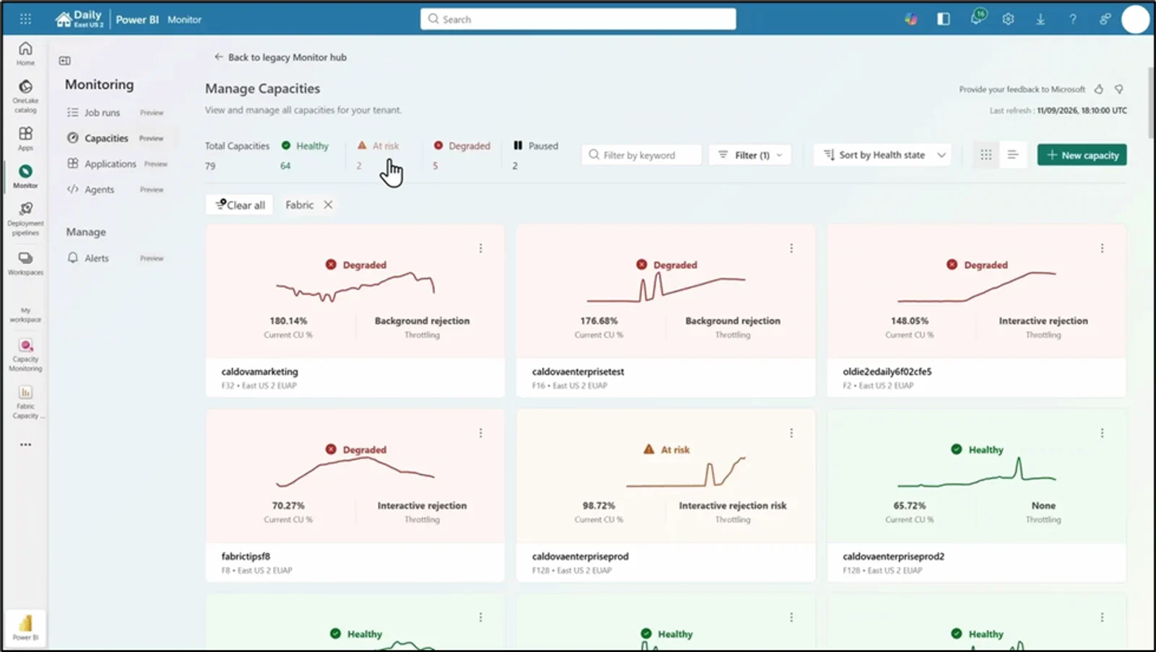This screenshot has width=1156, height=652.
Task: Collapse the Monitoring navigation pane icon
Action: (65, 61)
